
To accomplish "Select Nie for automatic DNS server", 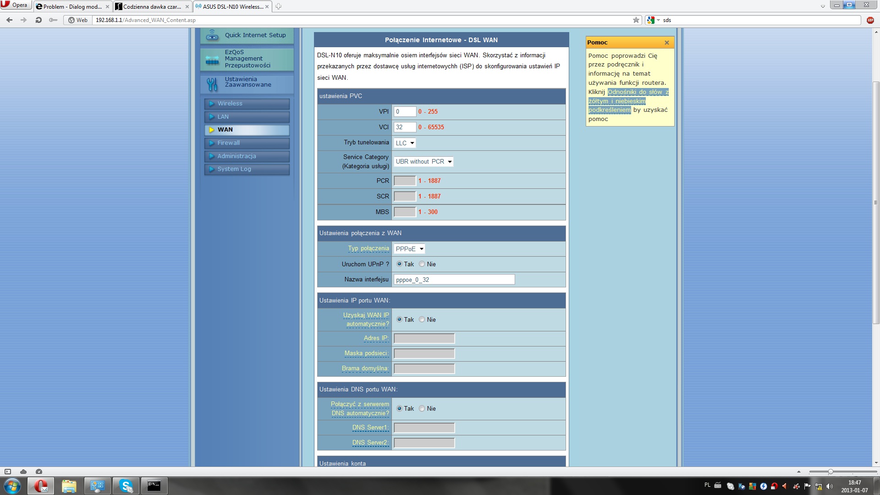I will click(x=422, y=408).
